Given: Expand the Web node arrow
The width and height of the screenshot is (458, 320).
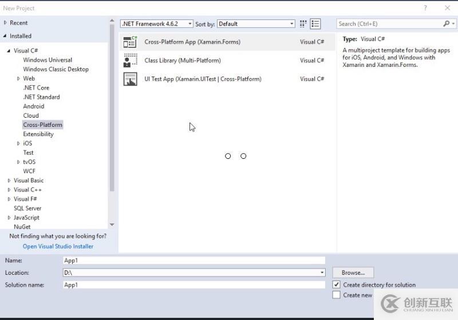Looking at the screenshot, I should coord(18,78).
